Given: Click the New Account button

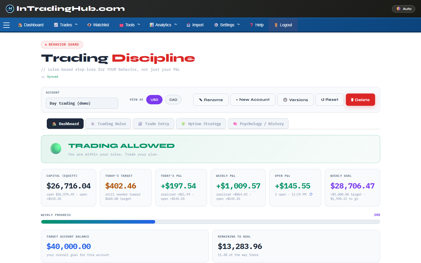Looking at the screenshot, I should [253, 100].
